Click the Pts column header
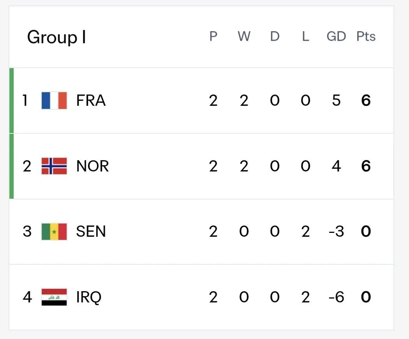Screen dimensions: 409x339 tap(366, 36)
